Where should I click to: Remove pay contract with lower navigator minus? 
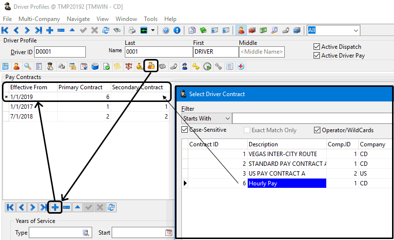66,207
